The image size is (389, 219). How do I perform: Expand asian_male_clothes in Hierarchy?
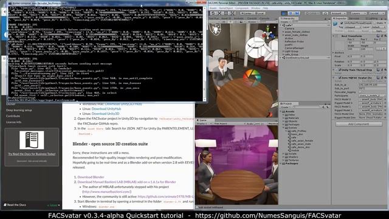pyautogui.click(x=284, y=35)
